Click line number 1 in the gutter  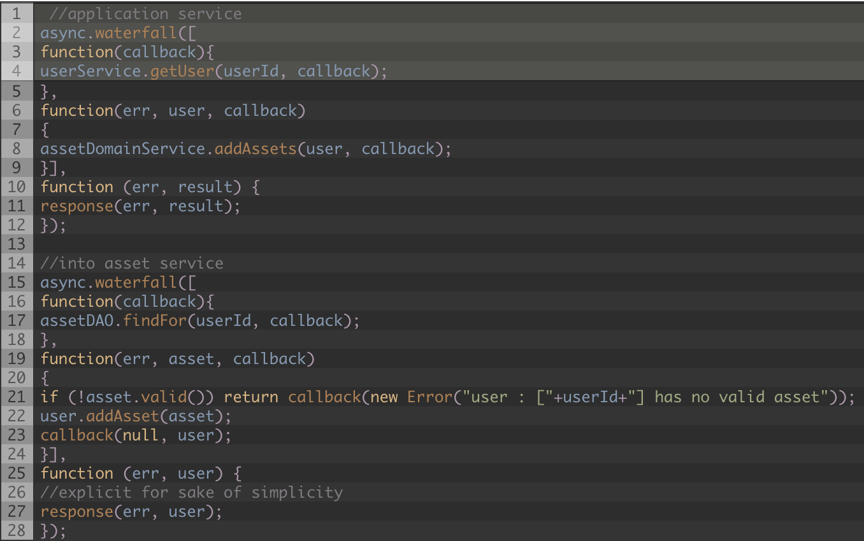coord(17,14)
